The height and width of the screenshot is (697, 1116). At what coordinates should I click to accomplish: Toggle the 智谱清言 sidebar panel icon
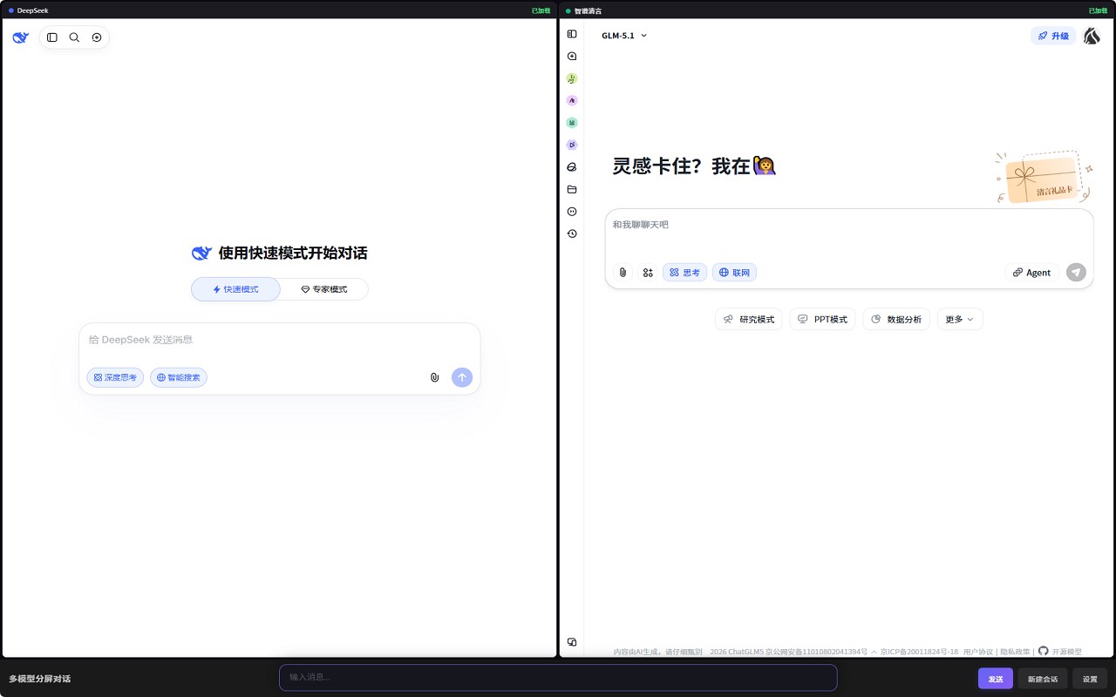(x=572, y=34)
